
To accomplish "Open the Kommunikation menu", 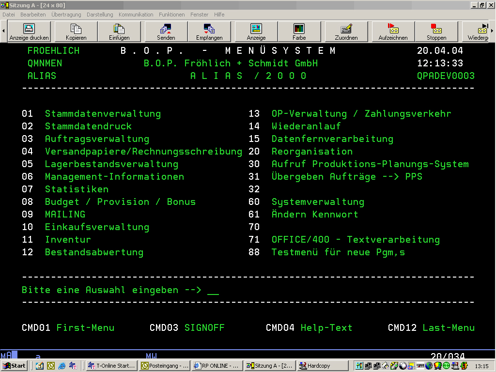I will (136, 15).
